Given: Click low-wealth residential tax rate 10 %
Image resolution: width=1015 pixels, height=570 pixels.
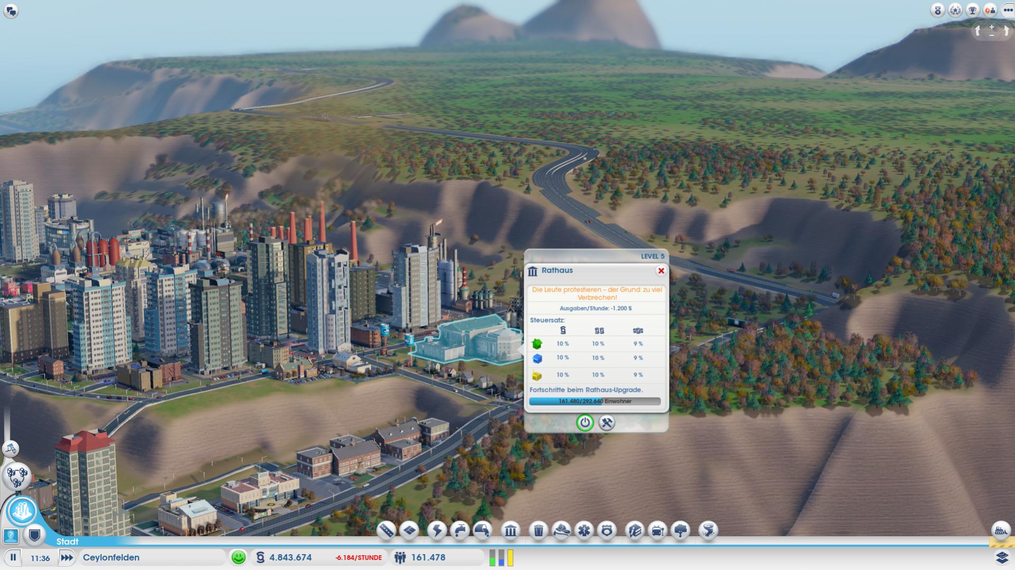Looking at the screenshot, I should [563, 343].
